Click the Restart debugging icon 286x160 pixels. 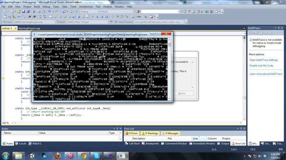click(107, 17)
